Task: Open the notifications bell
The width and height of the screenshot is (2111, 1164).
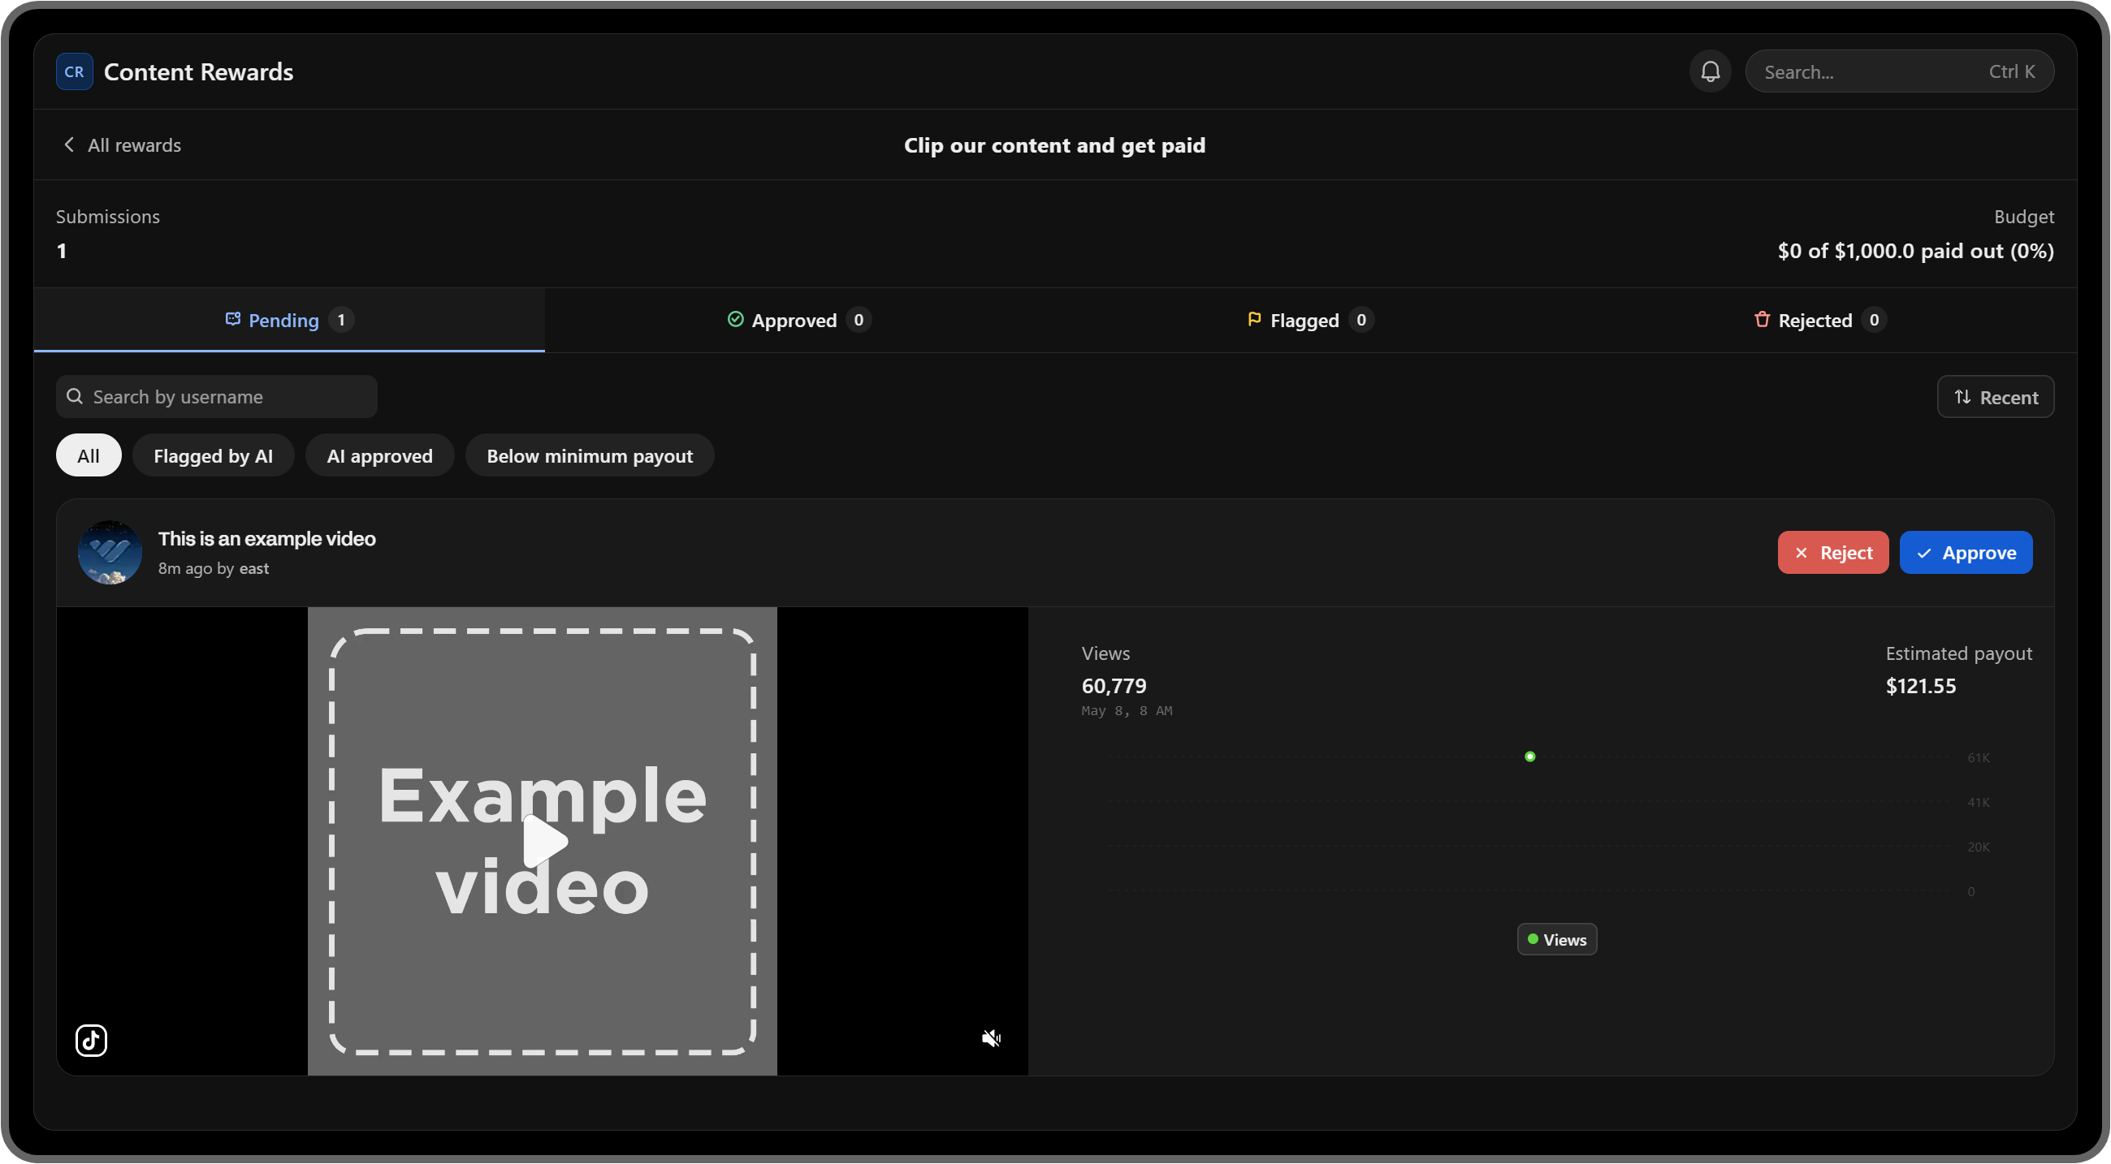Action: (x=1710, y=71)
